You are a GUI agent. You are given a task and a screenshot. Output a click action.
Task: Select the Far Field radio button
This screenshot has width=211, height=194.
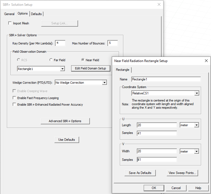pyautogui.click(x=51, y=60)
